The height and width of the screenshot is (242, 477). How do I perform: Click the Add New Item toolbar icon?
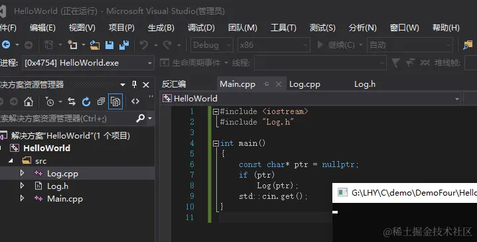point(72,45)
